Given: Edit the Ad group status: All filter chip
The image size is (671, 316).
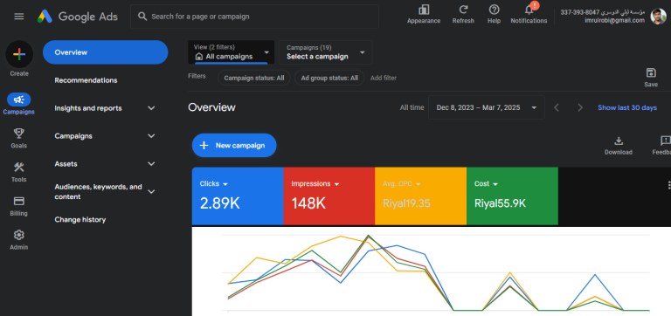Looking at the screenshot, I should 329,79.
